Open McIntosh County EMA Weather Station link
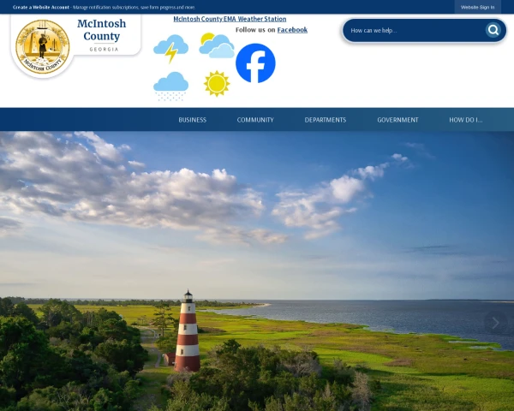514x411 pixels. click(230, 19)
